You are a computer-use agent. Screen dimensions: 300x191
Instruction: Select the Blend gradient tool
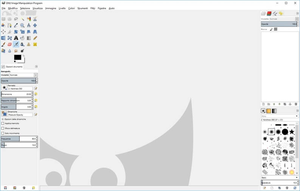[29, 38]
